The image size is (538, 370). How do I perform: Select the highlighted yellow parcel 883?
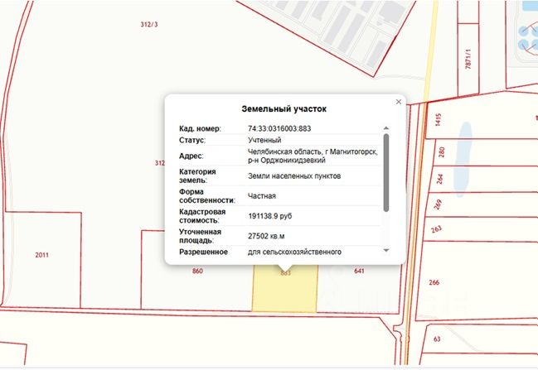coord(285,290)
